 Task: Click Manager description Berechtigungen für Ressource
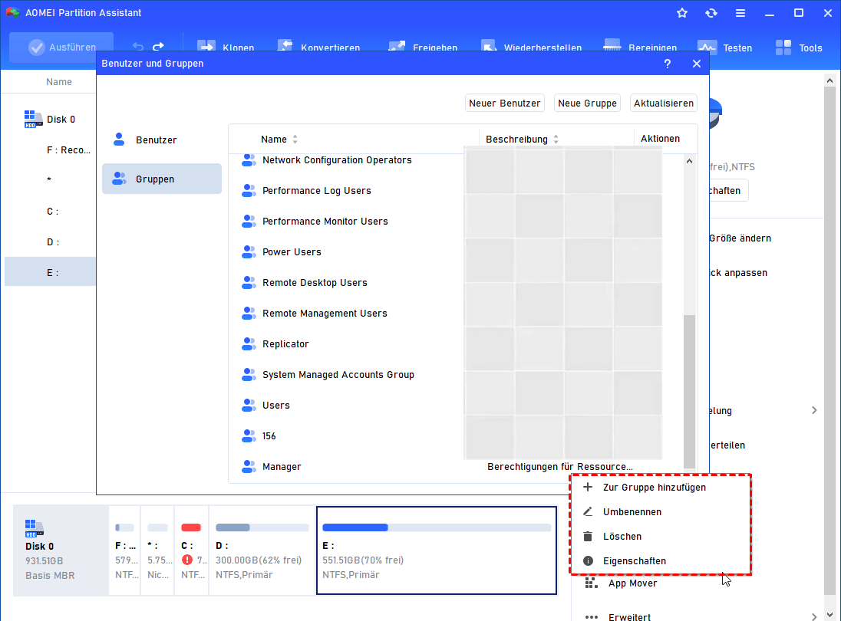click(560, 467)
